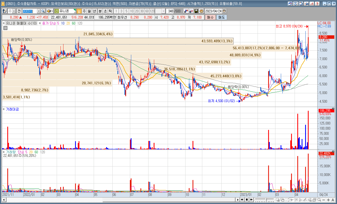
Task: Click the stay-on-top arrow icon in title bar
Action: pyautogui.click(x=295, y=4)
